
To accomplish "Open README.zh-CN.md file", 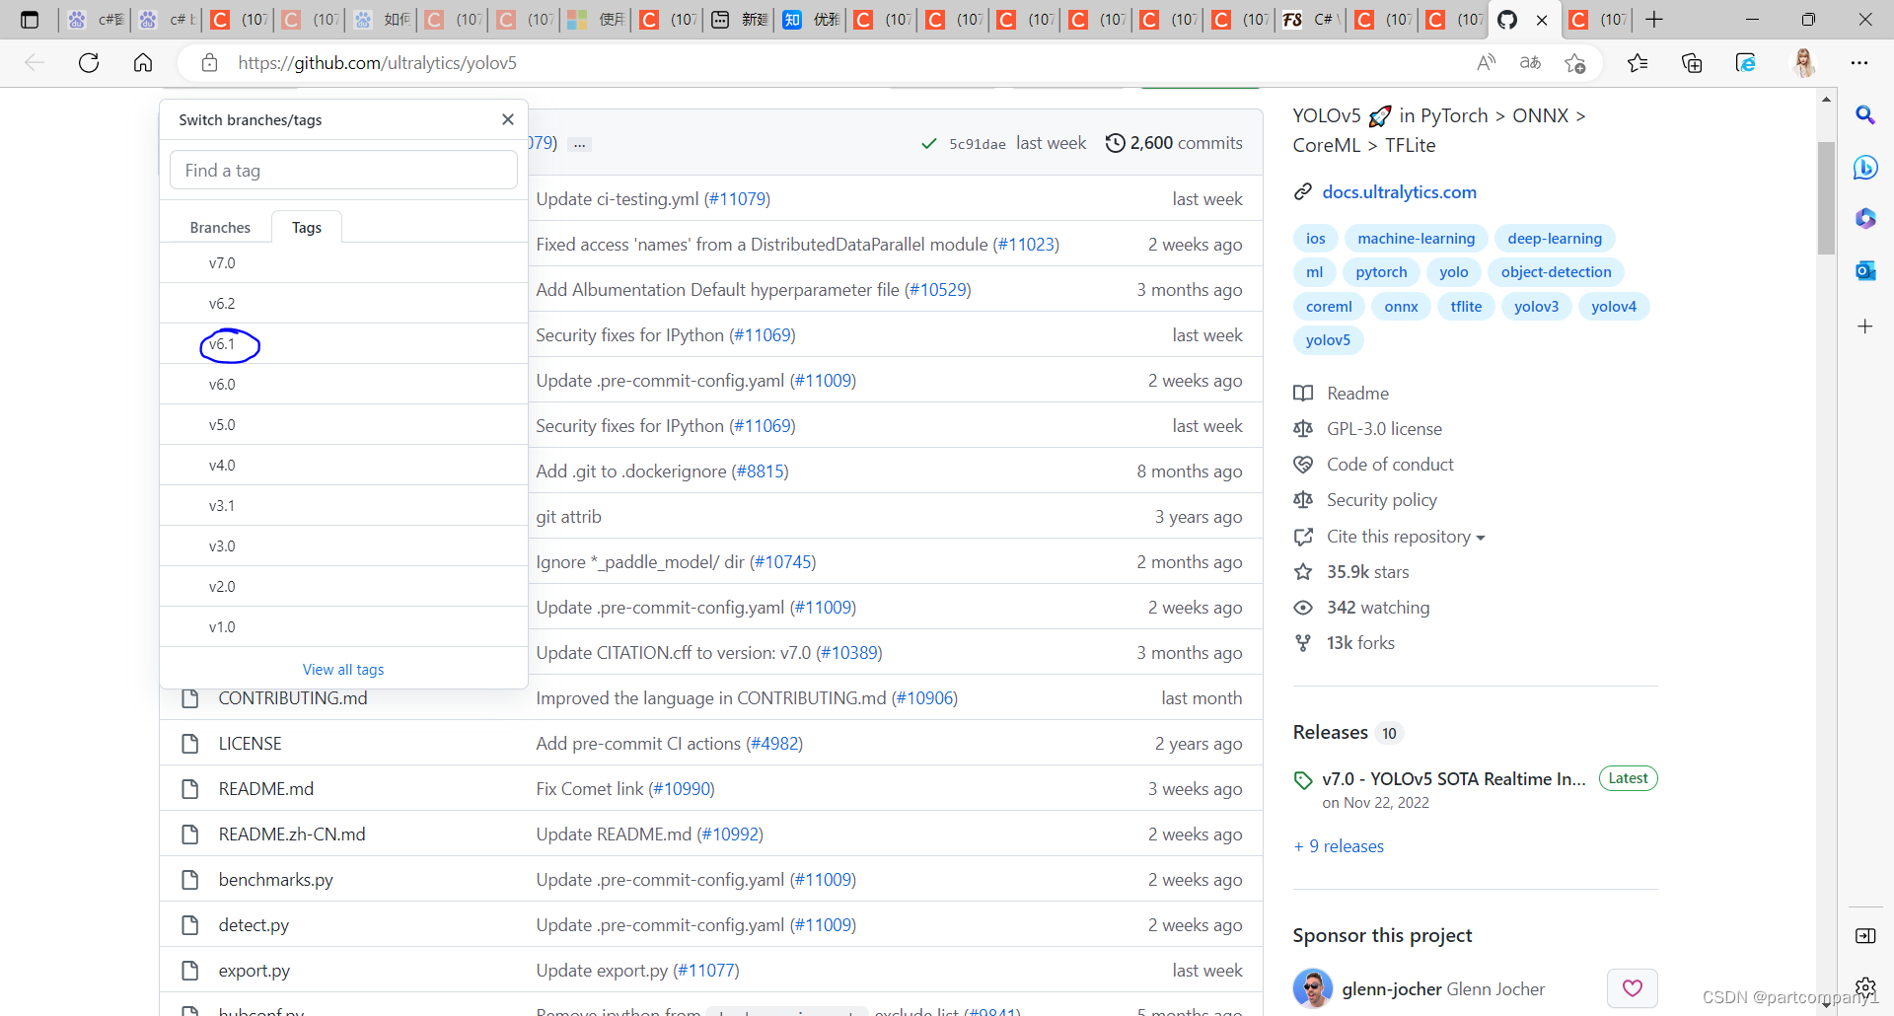I will pos(292,835).
